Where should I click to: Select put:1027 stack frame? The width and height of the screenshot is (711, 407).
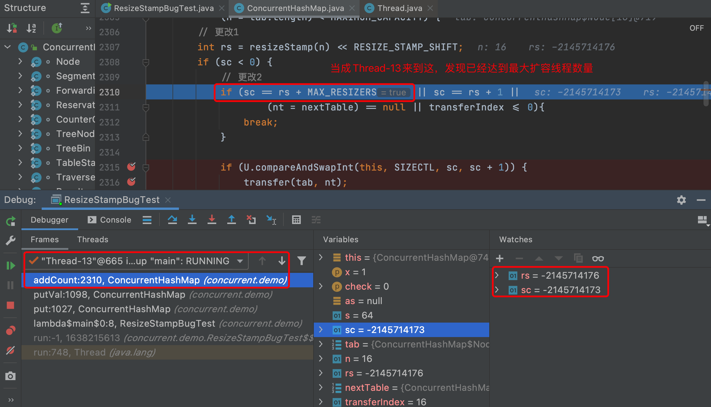click(167, 309)
